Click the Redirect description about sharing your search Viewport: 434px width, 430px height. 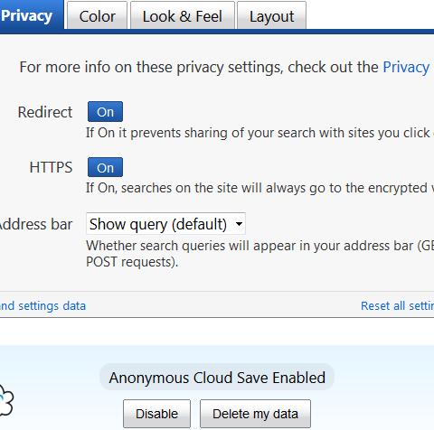259,133
